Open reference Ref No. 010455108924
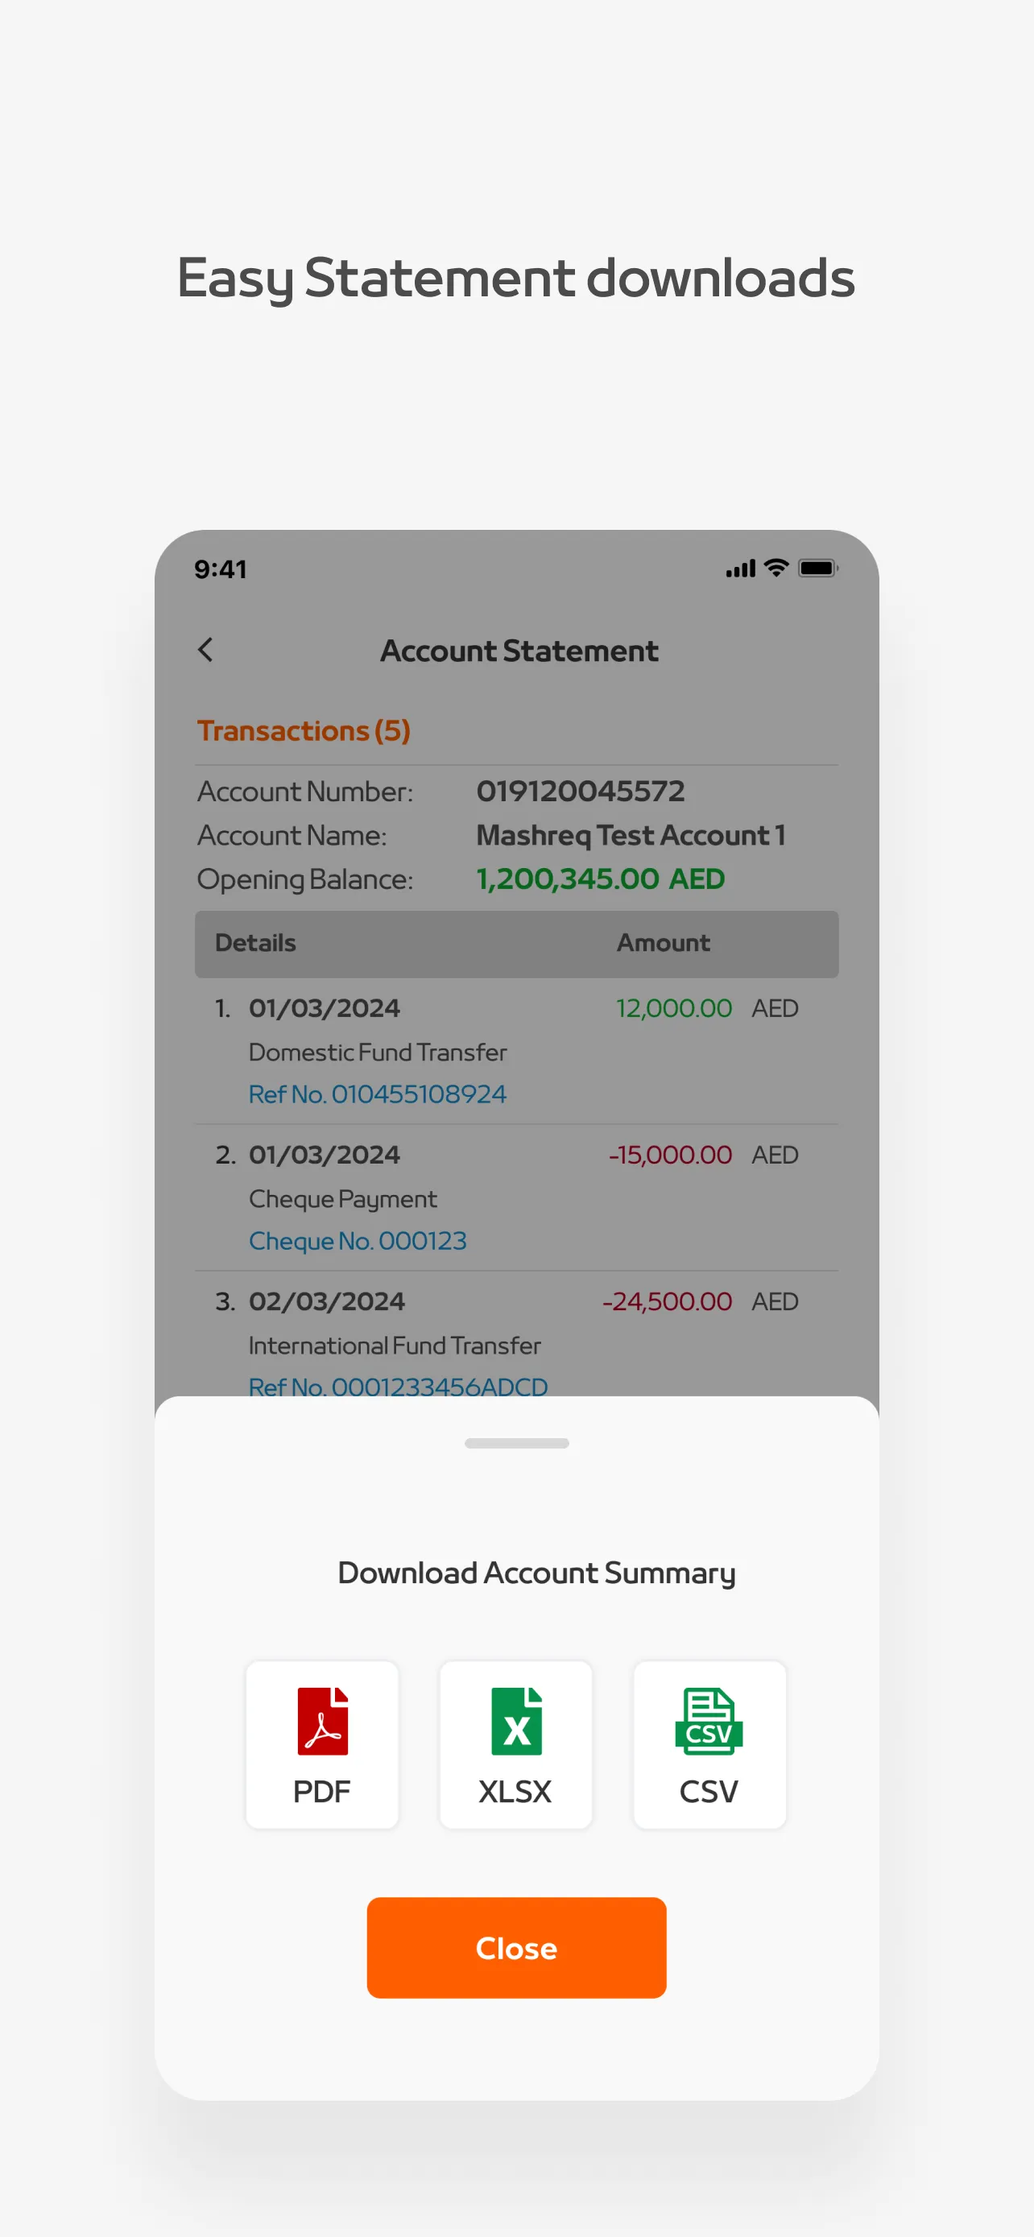Viewport: 1034px width, 2237px height. coord(378,1094)
